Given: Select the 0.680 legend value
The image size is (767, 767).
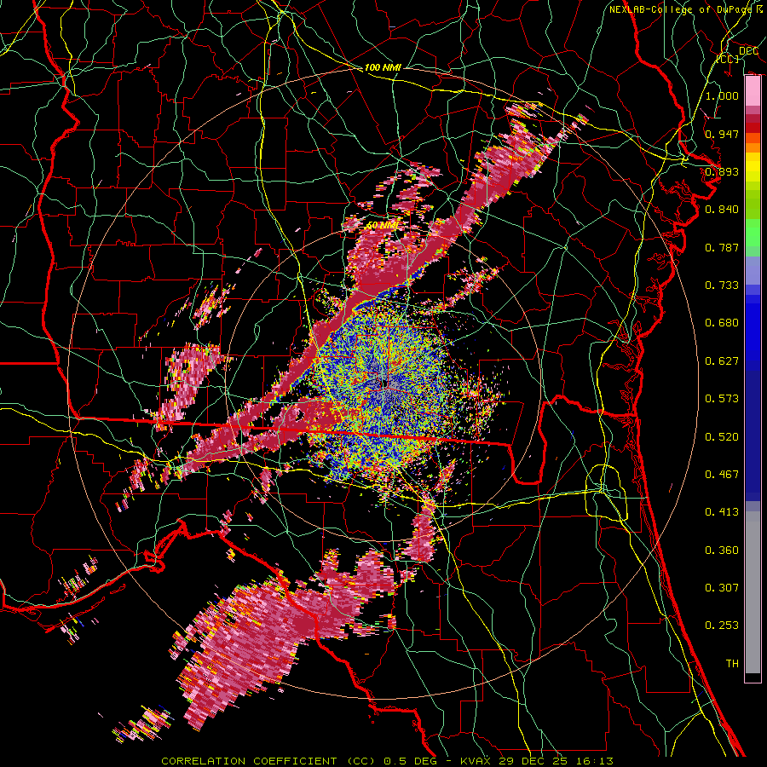Looking at the screenshot, I should pyautogui.click(x=722, y=323).
